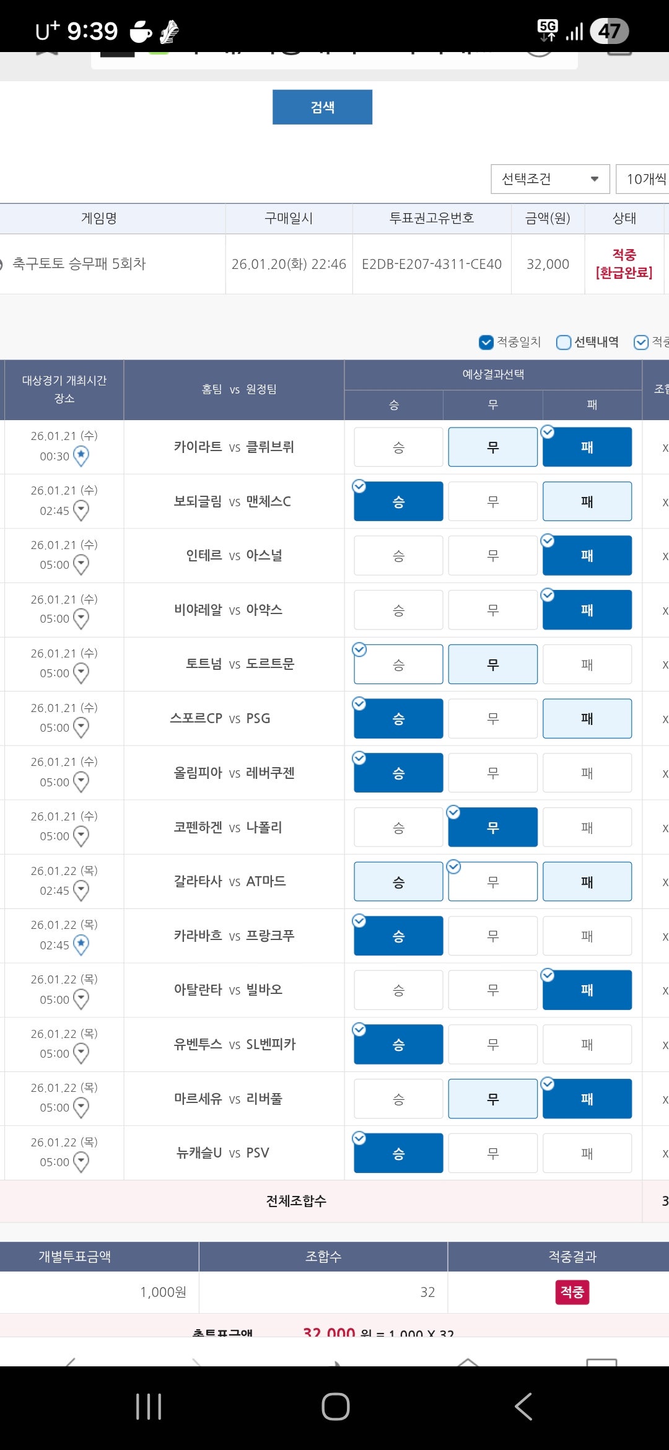Toggle the 적중일치 checkbox
The width and height of the screenshot is (669, 1450).
click(x=486, y=342)
